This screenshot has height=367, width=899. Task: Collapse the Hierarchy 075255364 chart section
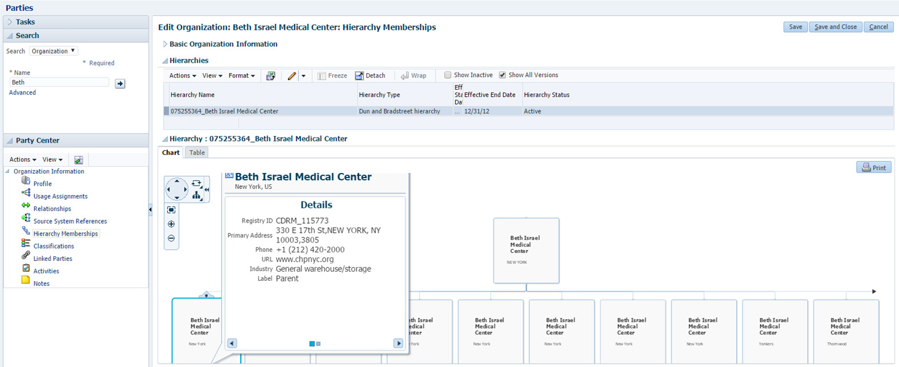[165, 139]
